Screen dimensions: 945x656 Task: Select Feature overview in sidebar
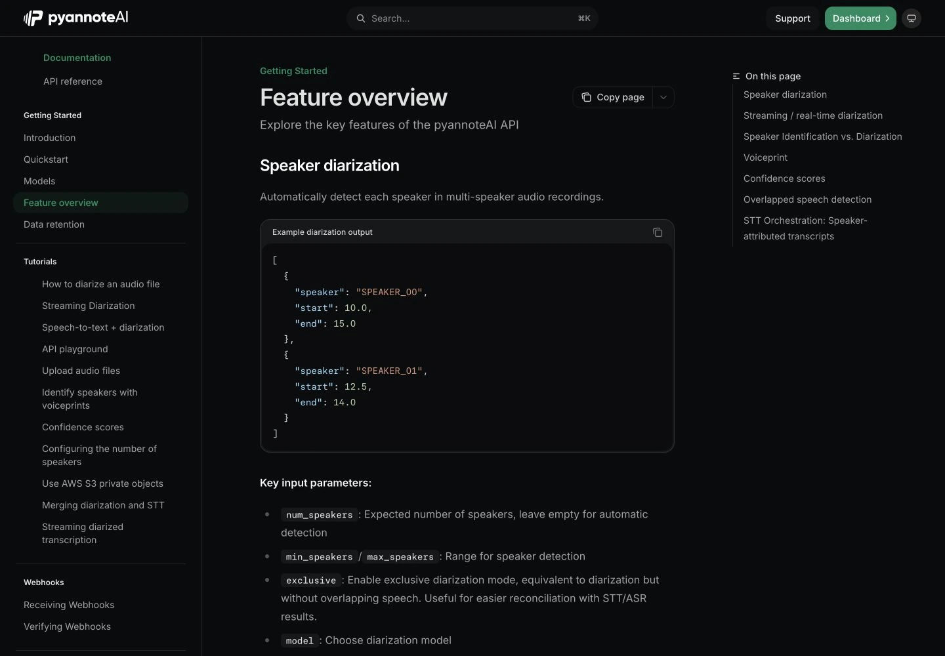tap(100, 203)
